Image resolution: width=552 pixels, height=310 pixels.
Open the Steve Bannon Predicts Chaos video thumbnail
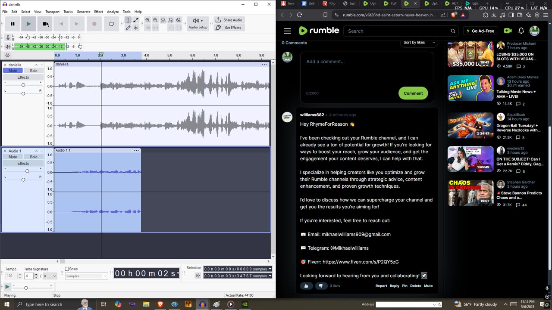click(470, 193)
